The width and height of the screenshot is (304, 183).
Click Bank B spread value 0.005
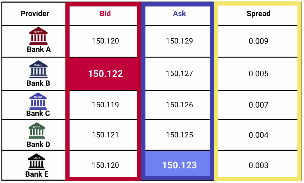pos(258,74)
